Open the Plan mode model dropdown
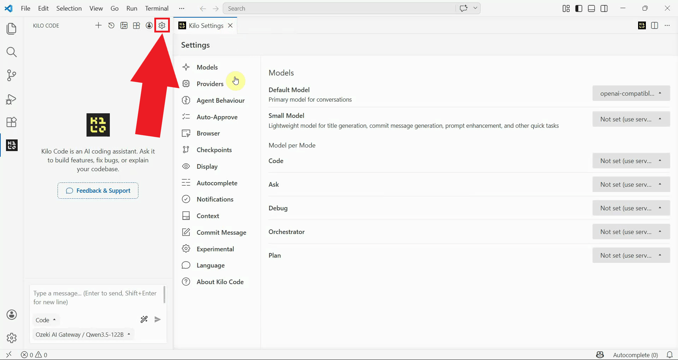Image resolution: width=678 pixels, height=360 pixels. [631, 255]
